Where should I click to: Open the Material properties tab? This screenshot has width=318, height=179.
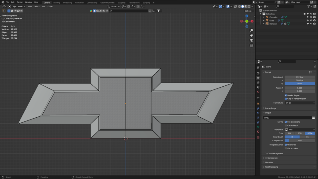click(258, 132)
